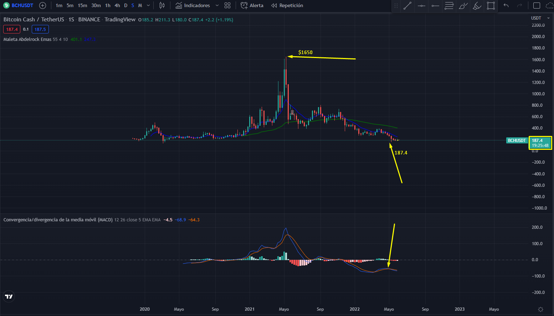Image resolution: width=554 pixels, height=316 pixels.
Task: Click the 2022 label on time axis
Action: [x=355, y=309]
